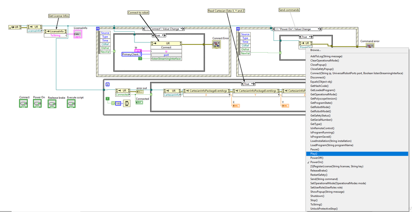Open True case selector in the while loop
The width and height of the screenshot is (412, 212).
tap(248, 84)
